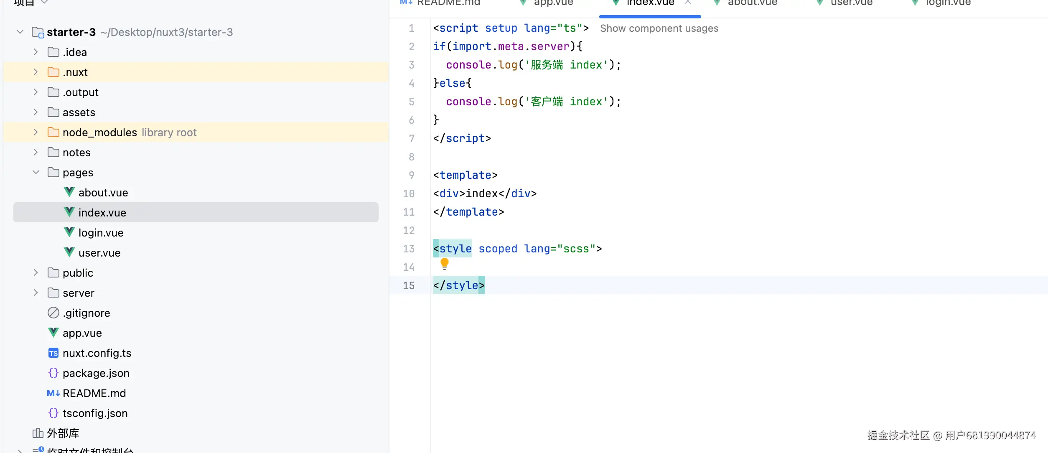
Task: Click line number 15 in the gutter
Action: click(x=409, y=285)
